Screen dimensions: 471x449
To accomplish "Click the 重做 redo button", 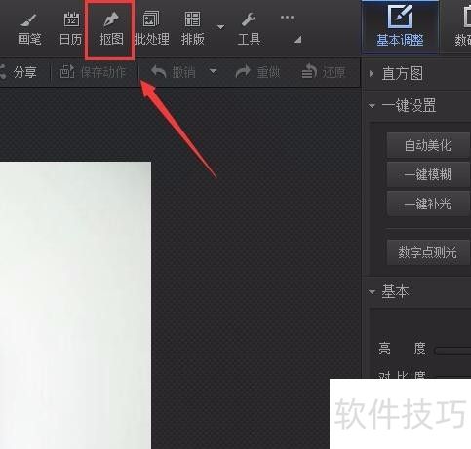I will [x=257, y=72].
